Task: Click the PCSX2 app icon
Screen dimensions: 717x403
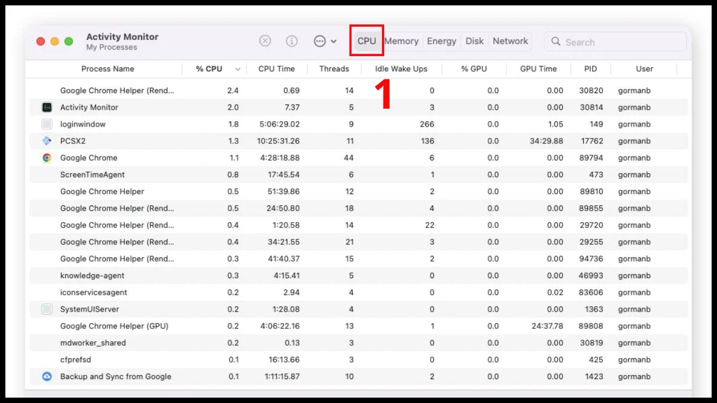Action: pyautogui.click(x=47, y=141)
